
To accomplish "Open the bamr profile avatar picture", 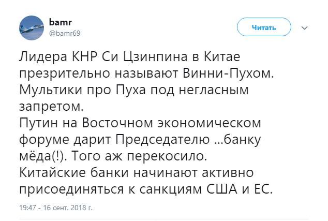I will tap(32, 28).
